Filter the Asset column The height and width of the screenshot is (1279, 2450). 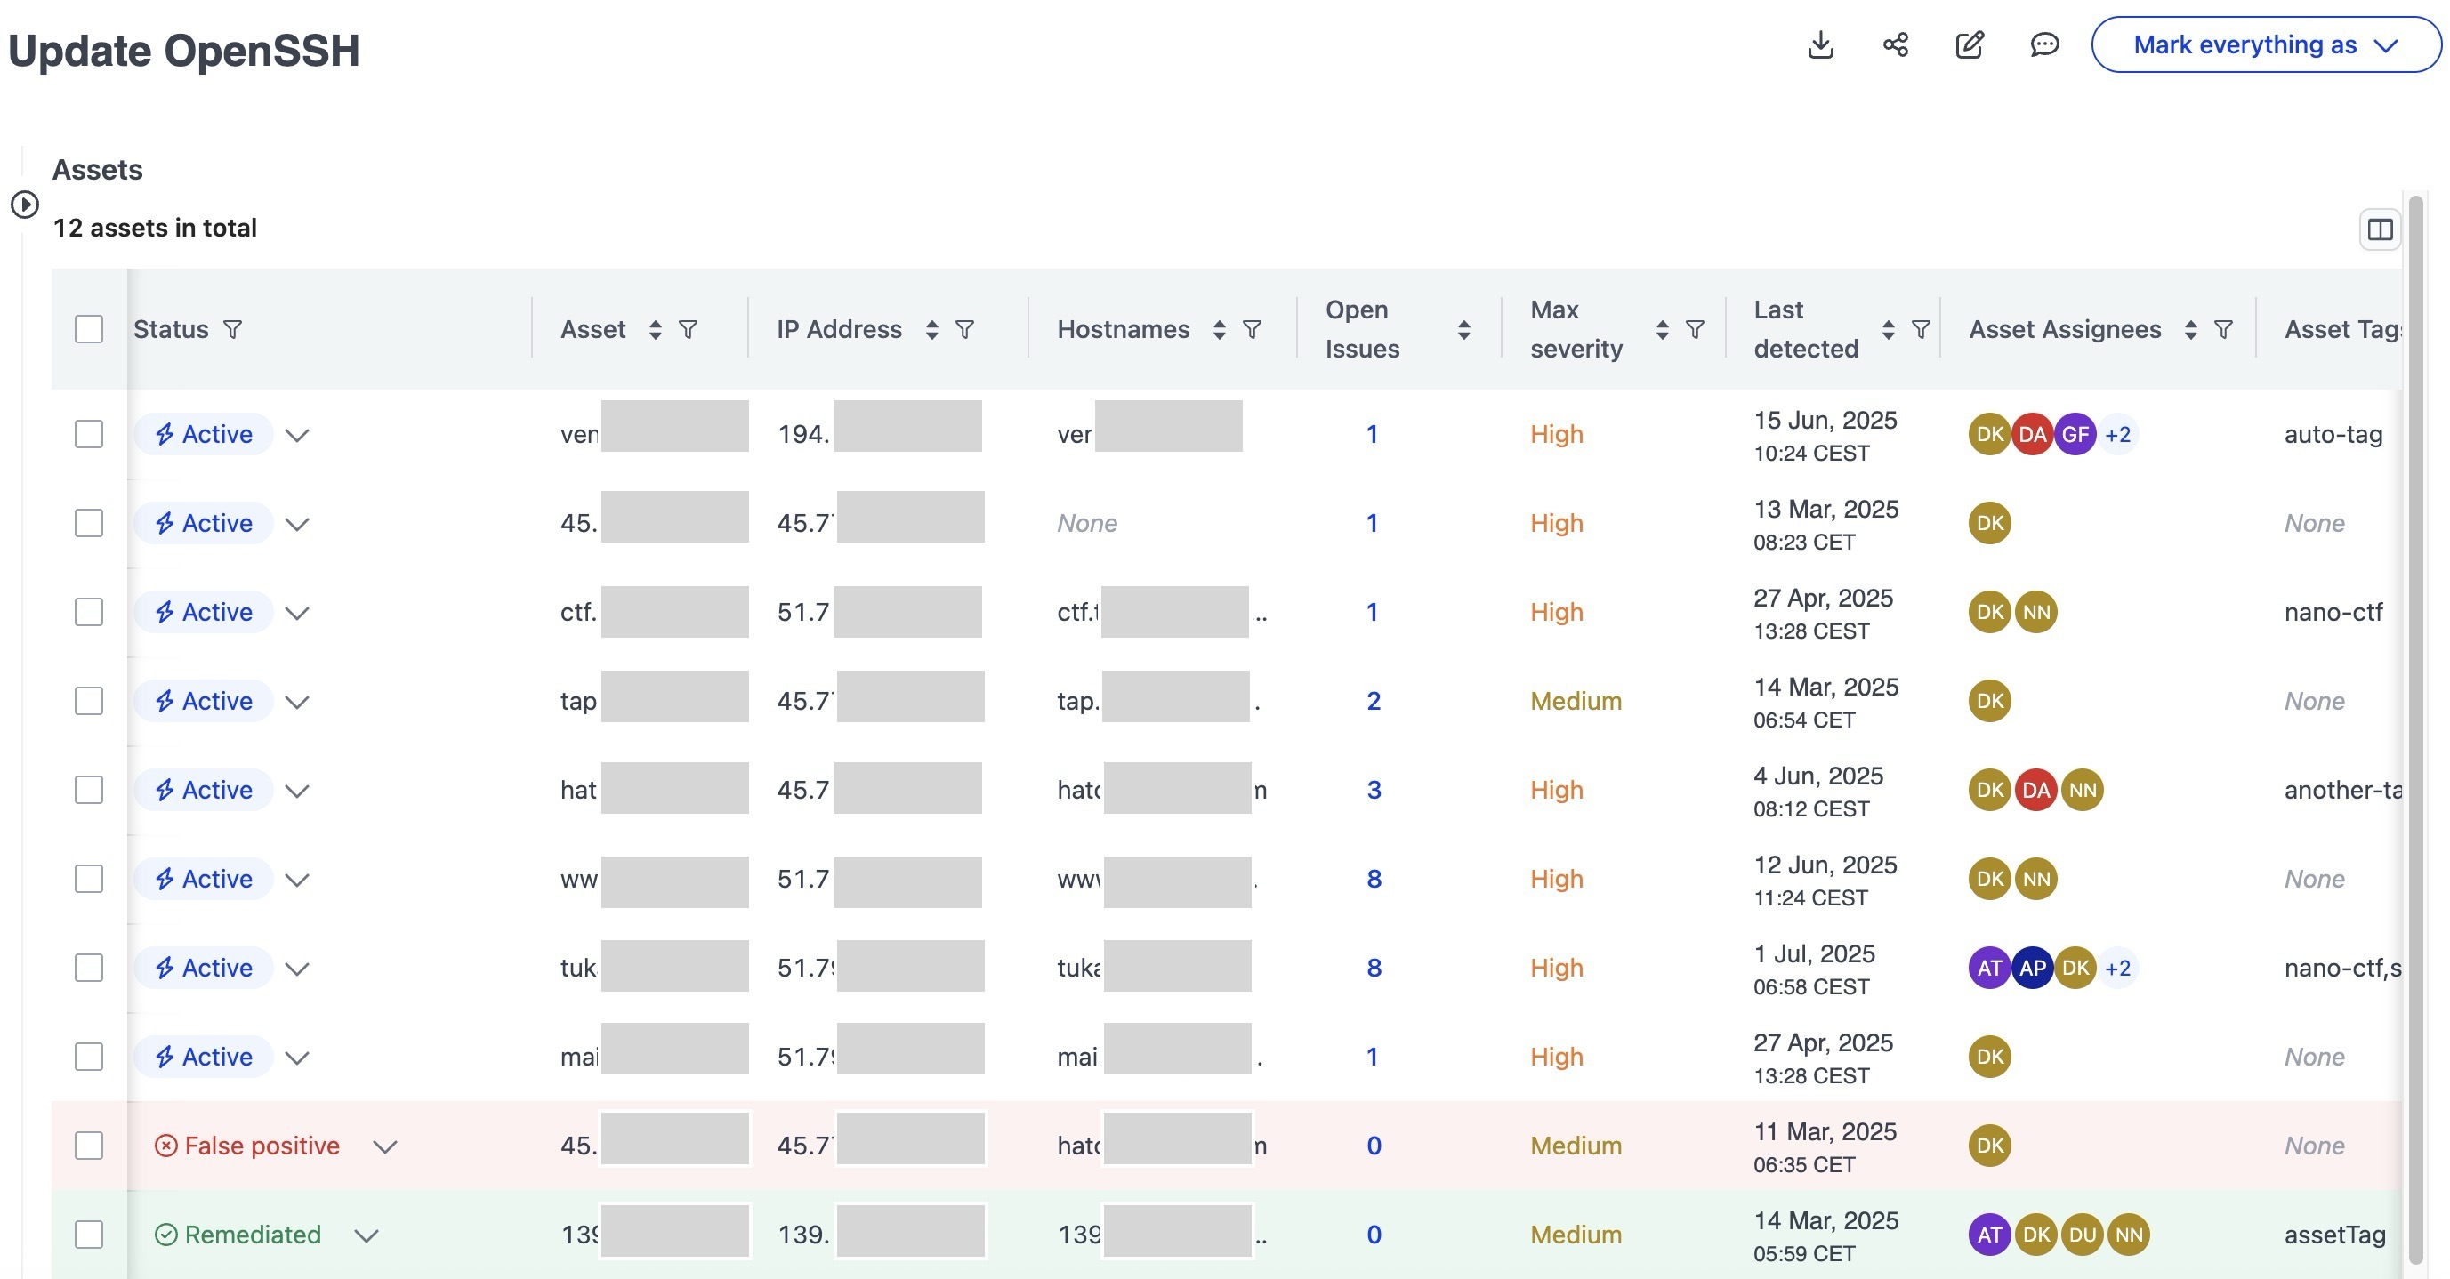688,329
